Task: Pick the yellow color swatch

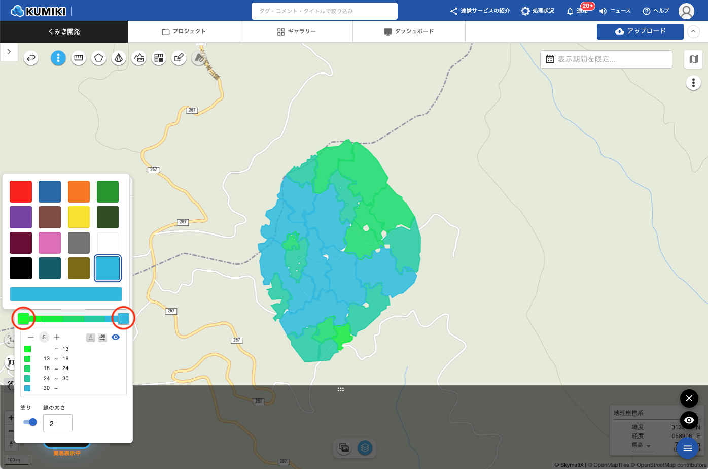Action: click(x=79, y=217)
